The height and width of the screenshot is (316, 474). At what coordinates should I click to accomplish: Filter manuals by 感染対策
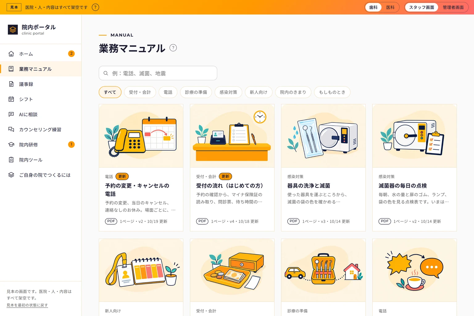click(x=228, y=92)
